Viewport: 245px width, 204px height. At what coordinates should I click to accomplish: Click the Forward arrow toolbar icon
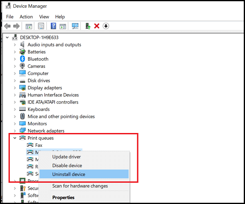click(16, 26)
